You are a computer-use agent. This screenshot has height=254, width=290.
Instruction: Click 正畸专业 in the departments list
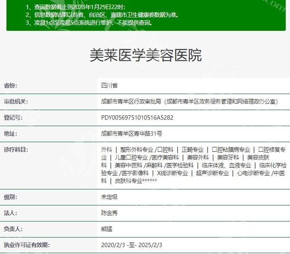(x=192, y=150)
